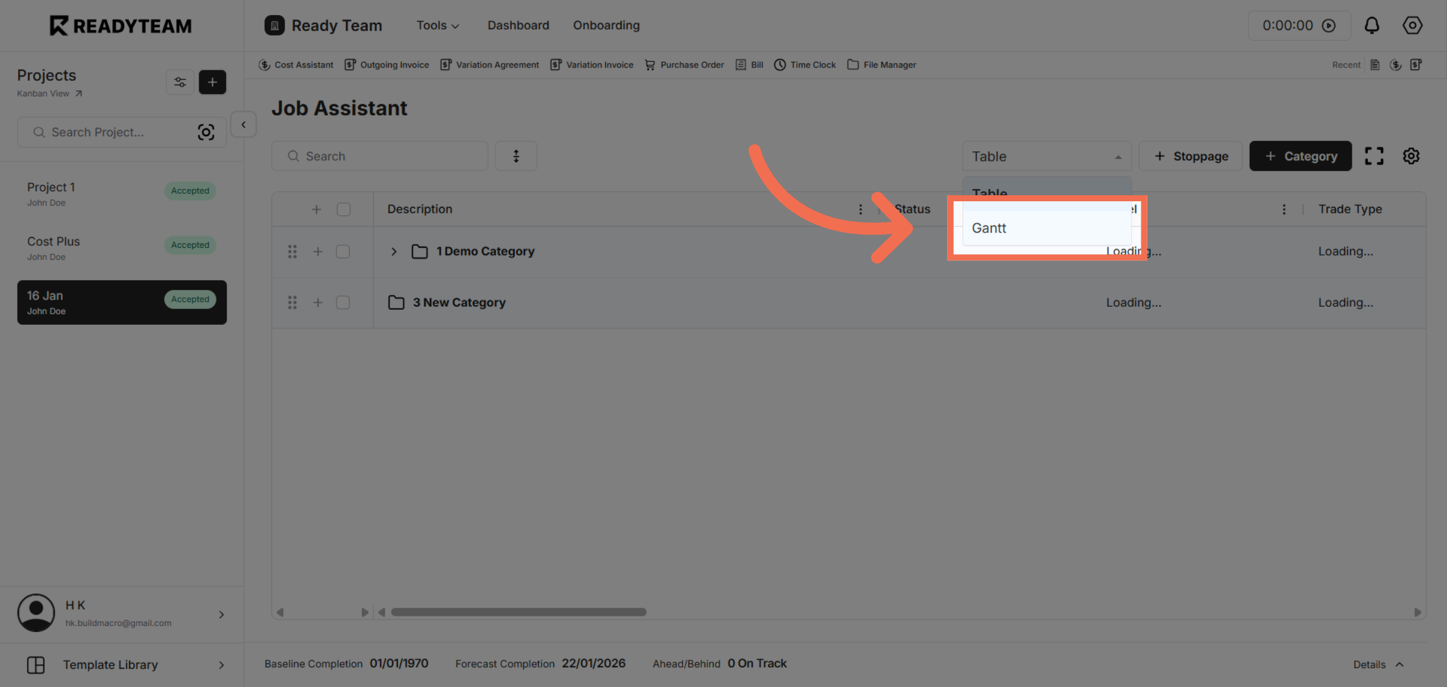Start the timer next to 0:00:00
The image size is (1447, 687).
(1329, 25)
